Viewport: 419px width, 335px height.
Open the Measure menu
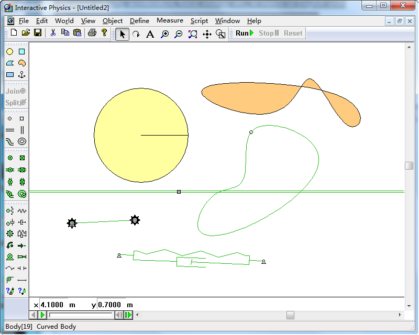point(170,21)
